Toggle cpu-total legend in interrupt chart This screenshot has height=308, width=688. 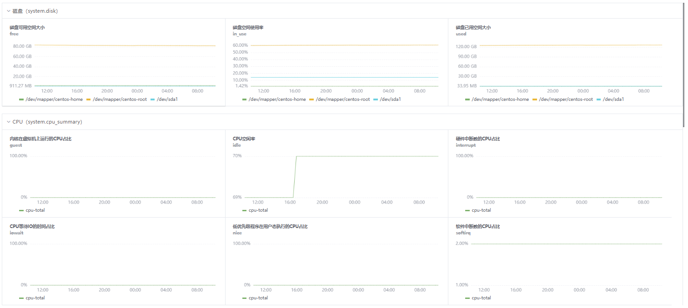(x=481, y=210)
